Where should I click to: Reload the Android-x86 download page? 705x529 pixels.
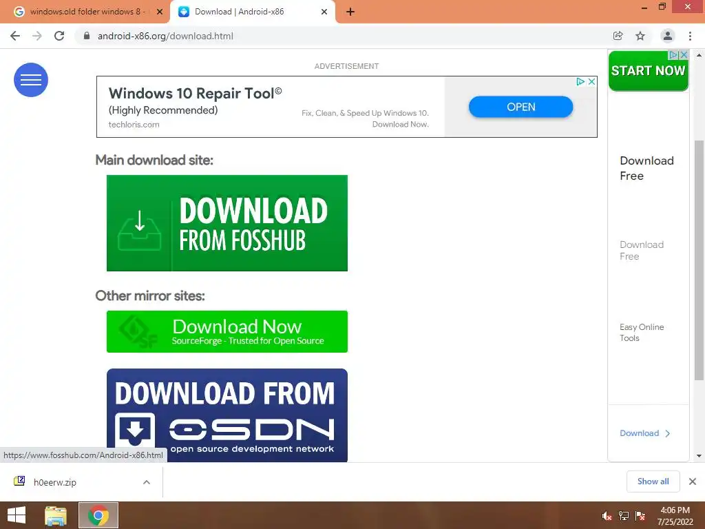point(59,36)
